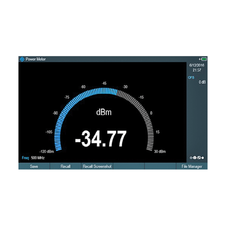Open Recall Screenshot softkey

(x=97, y=166)
